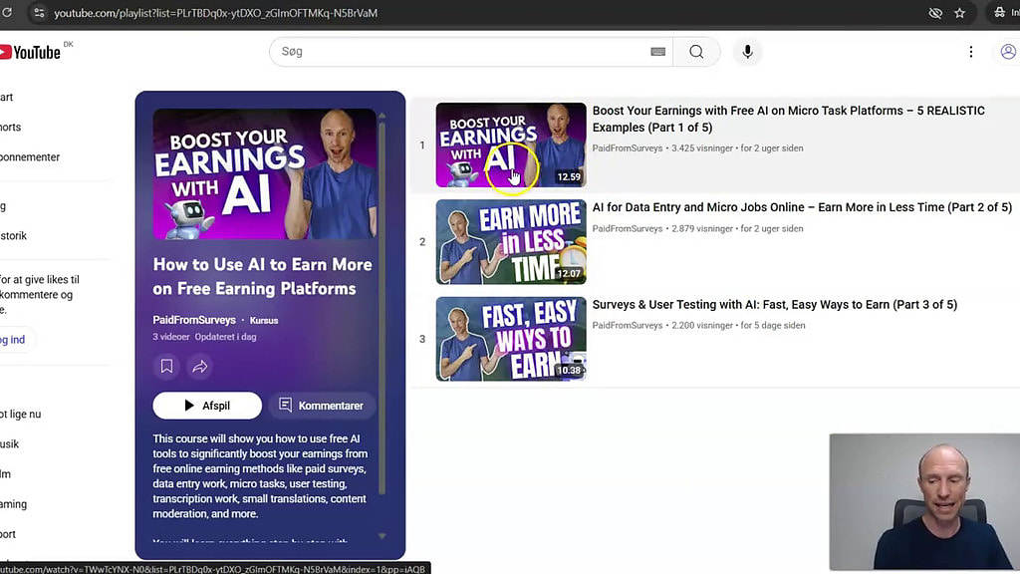Bookmark this page with the star icon

[959, 13]
